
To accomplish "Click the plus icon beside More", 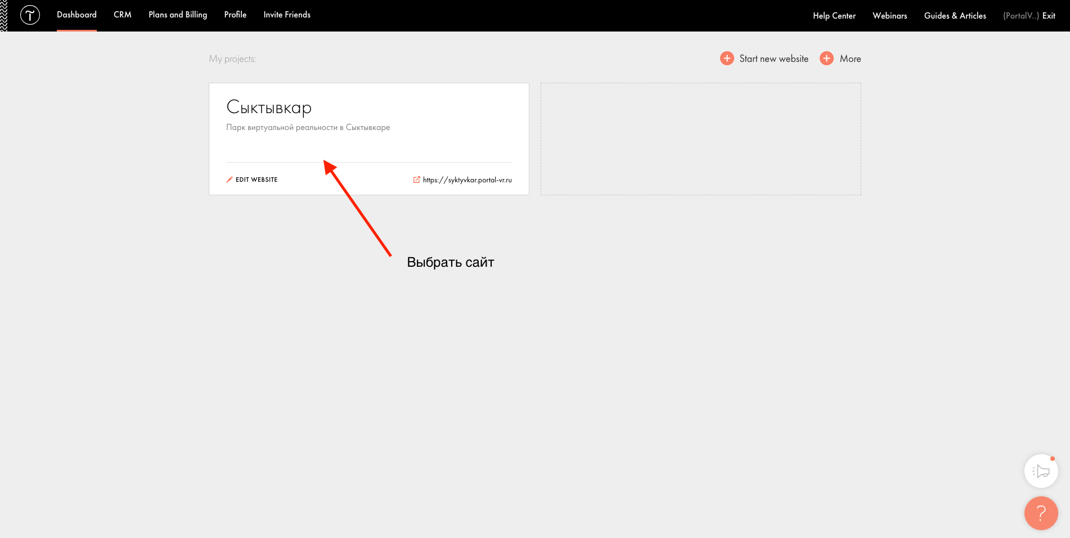I will point(826,59).
